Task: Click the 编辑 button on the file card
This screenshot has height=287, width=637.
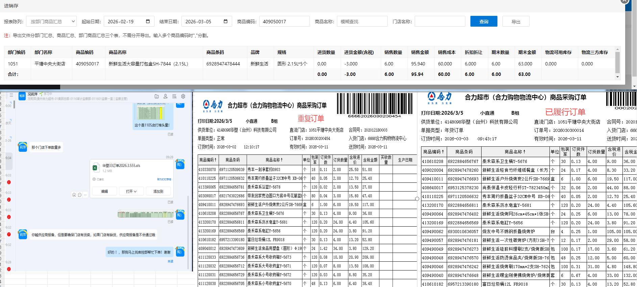Action: 104,191
